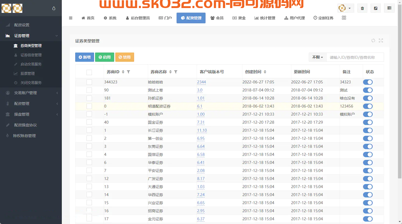Check the row for 国金证券
Image resolution: width=402 pixels, height=224 pixels.
tap(89, 122)
